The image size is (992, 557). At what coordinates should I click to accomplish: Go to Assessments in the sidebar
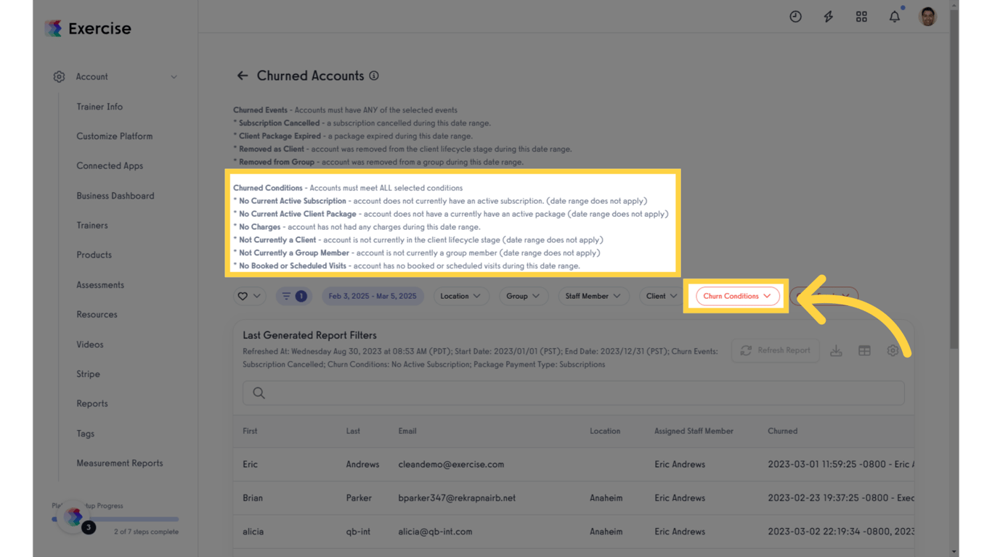pyautogui.click(x=100, y=285)
